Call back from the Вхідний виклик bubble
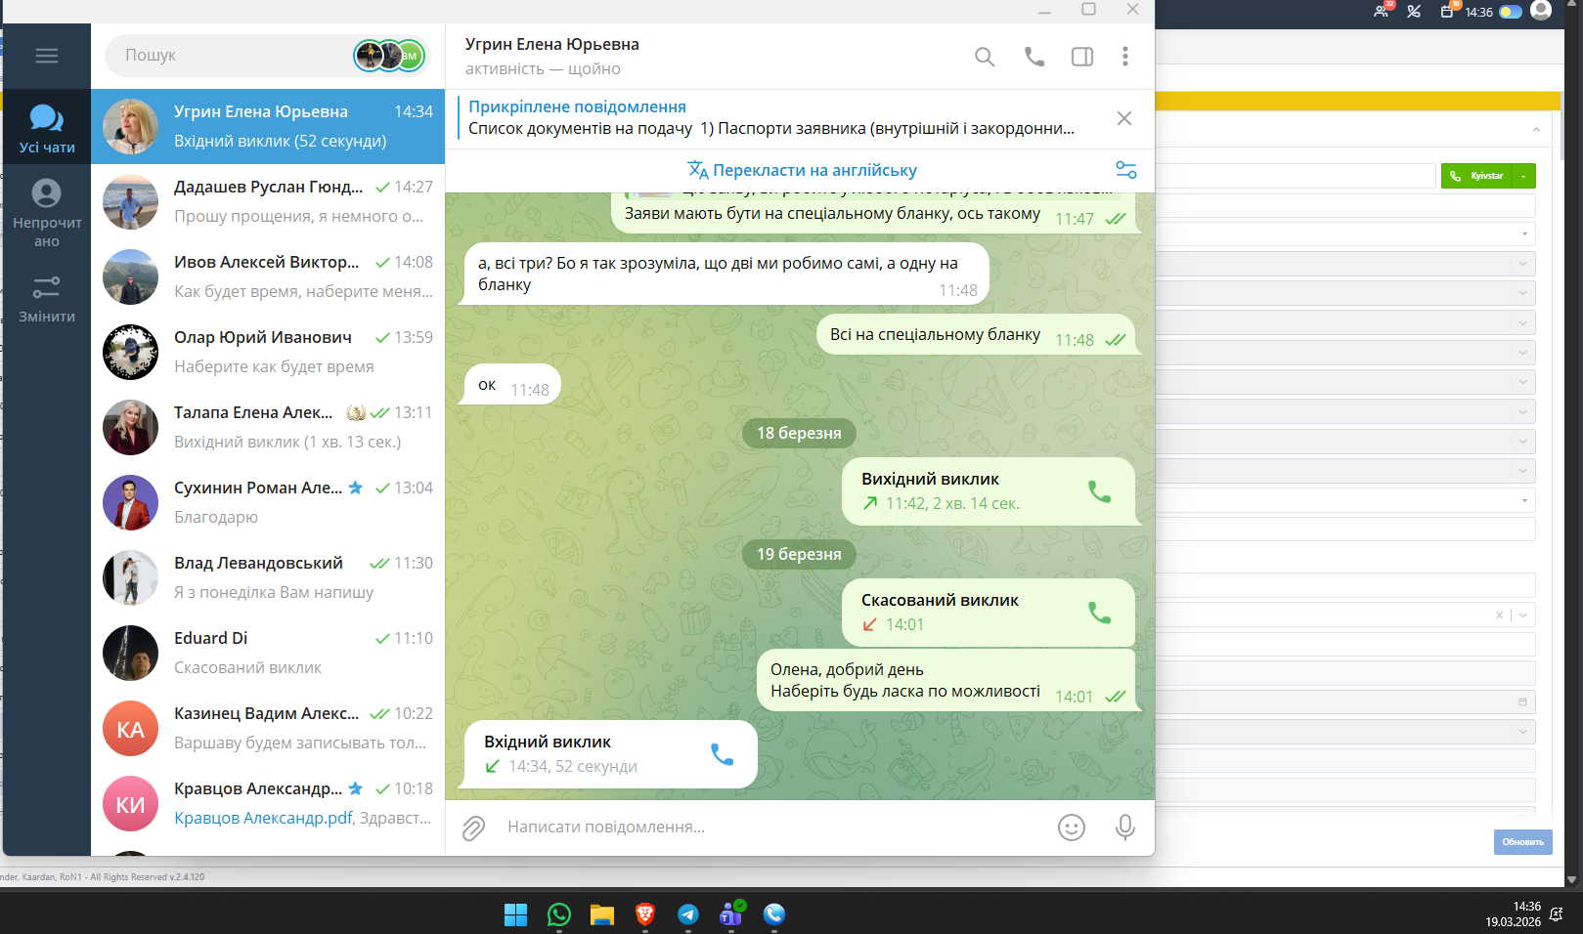Viewport: 1583px width, 934px height. [x=722, y=754]
